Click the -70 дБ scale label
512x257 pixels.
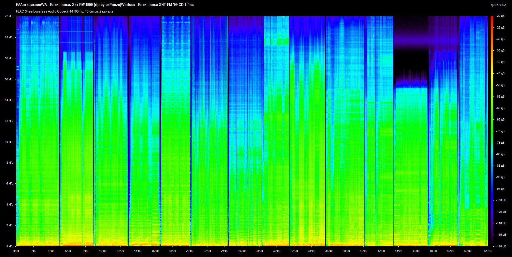(x=500, y=131)
